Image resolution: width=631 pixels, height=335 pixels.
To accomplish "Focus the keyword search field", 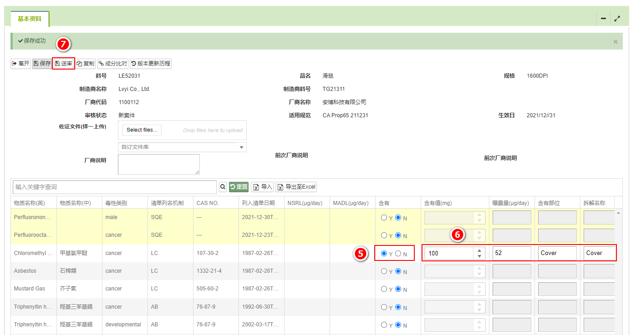I will (x=115, y=187).
